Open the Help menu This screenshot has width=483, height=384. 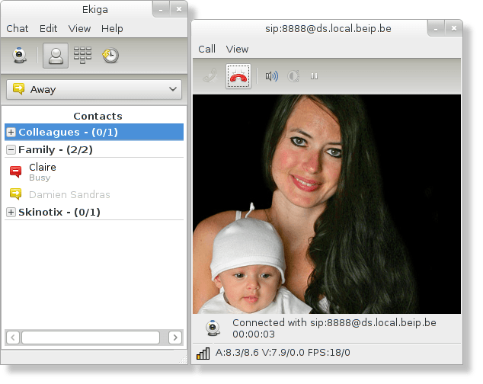point(112,29)
